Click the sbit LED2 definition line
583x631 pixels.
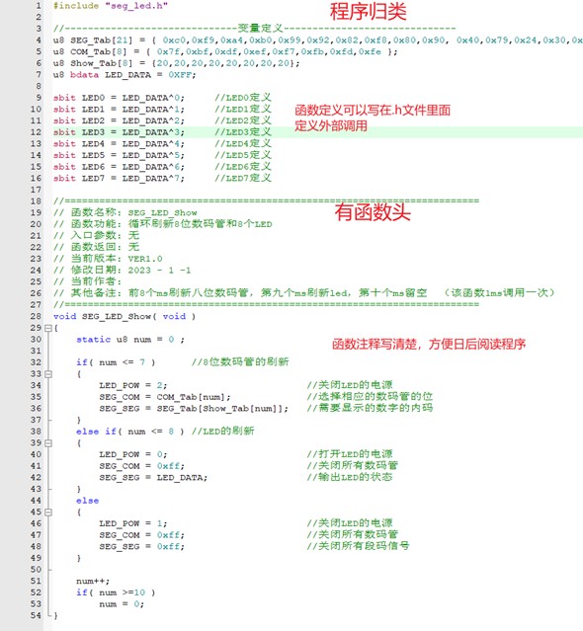[162, 120]
